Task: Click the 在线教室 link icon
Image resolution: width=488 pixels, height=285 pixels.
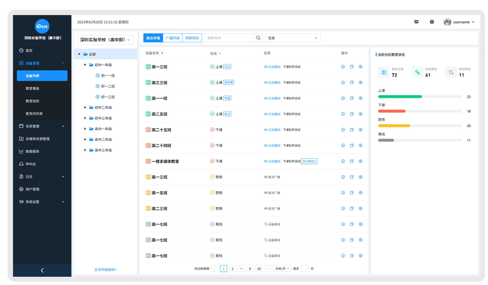Action: pos(418,72)
